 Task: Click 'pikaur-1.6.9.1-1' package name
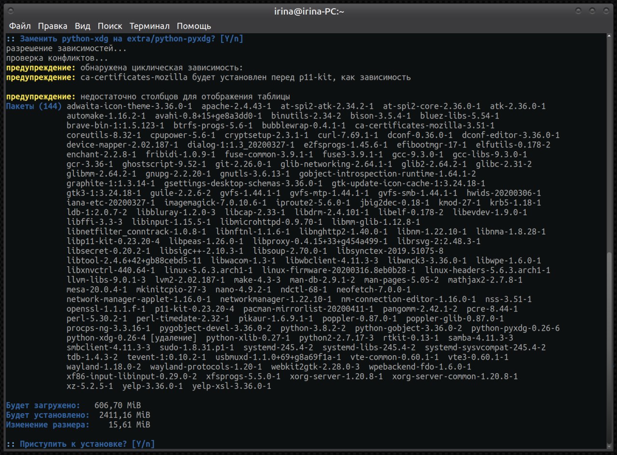pyautogui.click(x=276, y=318)
